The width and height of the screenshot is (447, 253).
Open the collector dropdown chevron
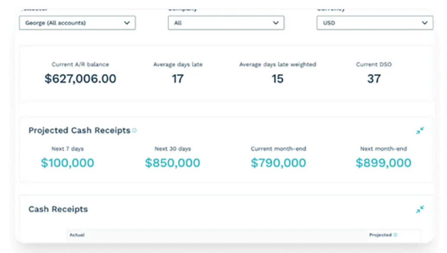point(126,23)
